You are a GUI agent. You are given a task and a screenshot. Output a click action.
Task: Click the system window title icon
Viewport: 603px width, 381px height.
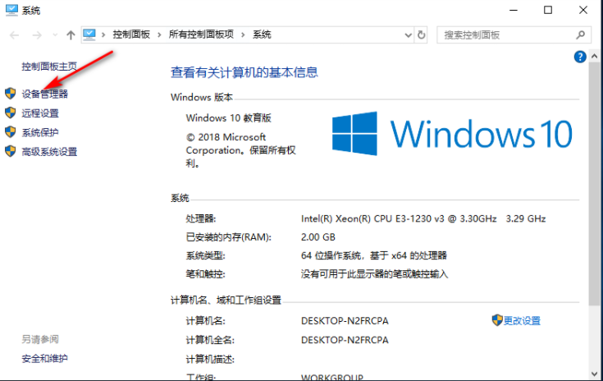[x=11, y=10]
